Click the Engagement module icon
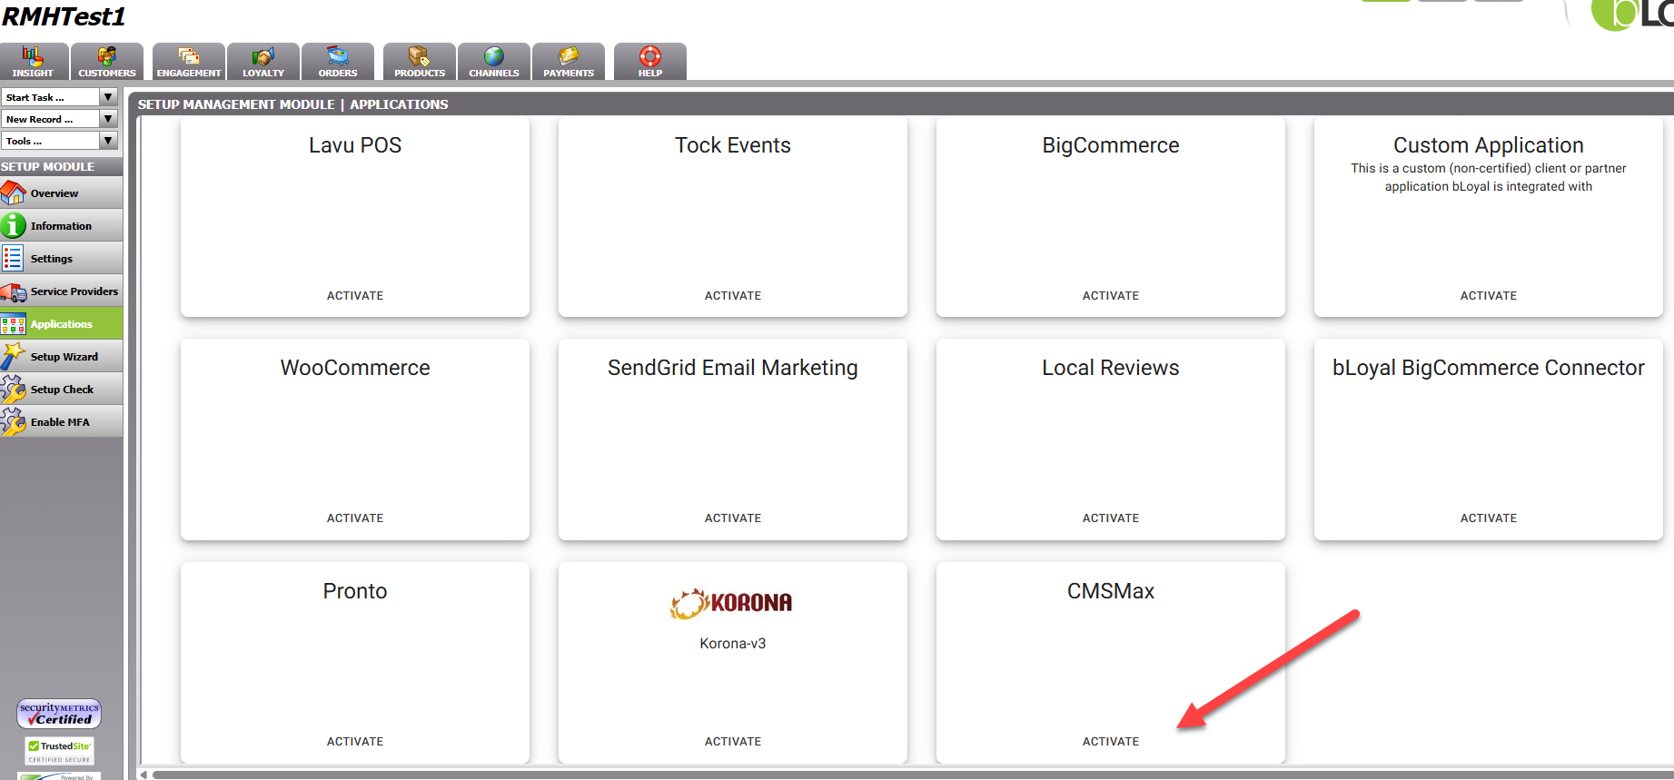 [189, 57]
